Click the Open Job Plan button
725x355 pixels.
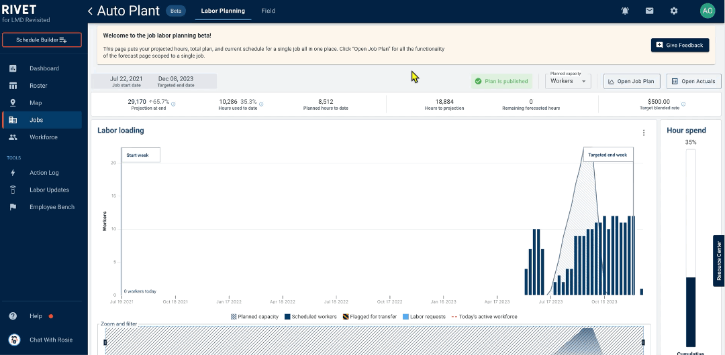pos(631,81)
